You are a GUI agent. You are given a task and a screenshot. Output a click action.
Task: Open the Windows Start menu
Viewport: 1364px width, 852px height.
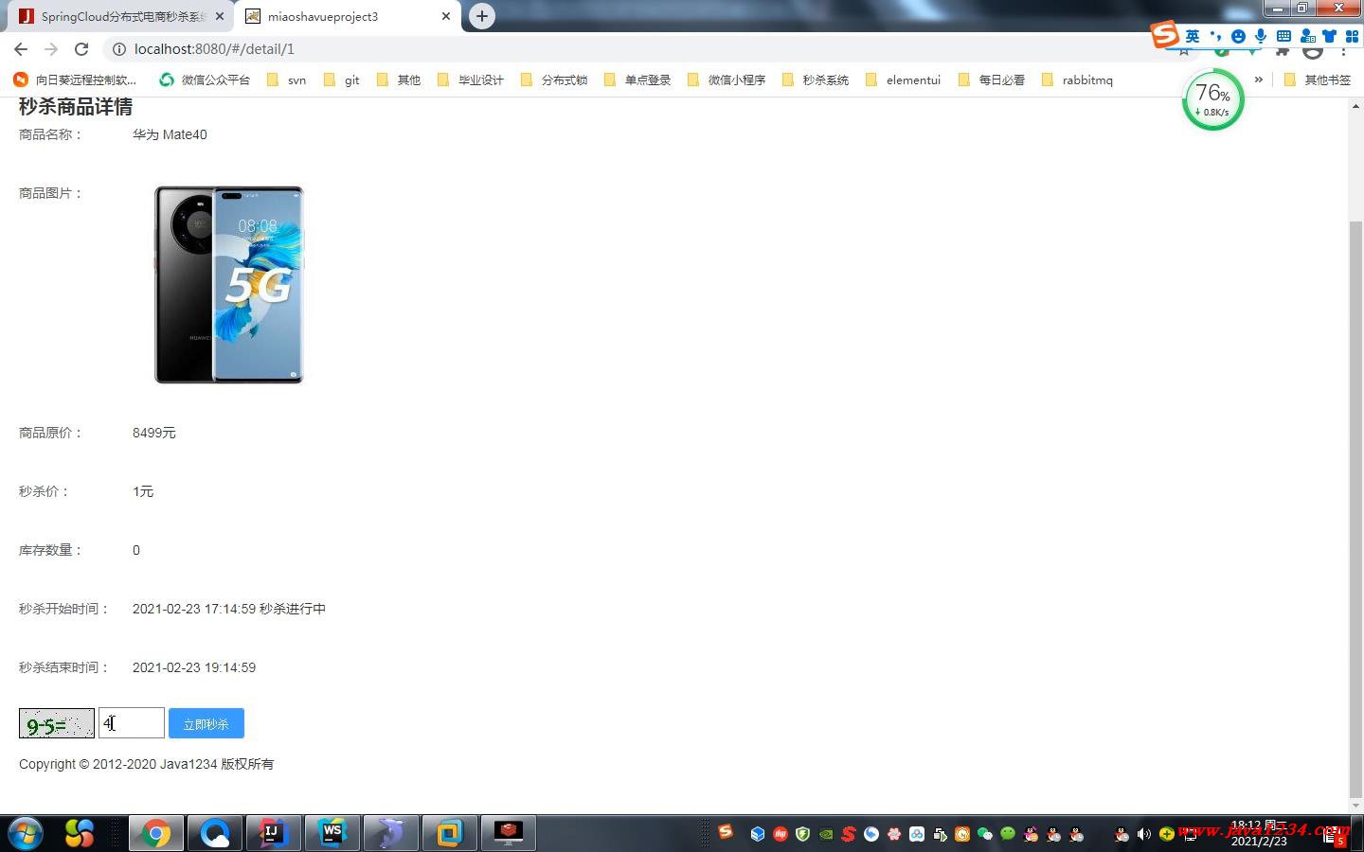click(25, 834)
